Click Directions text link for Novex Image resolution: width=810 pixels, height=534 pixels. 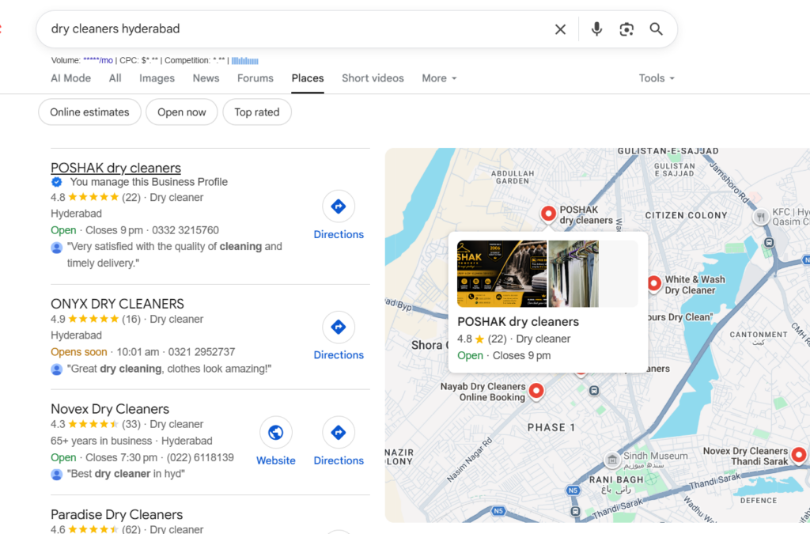[339, 460]
